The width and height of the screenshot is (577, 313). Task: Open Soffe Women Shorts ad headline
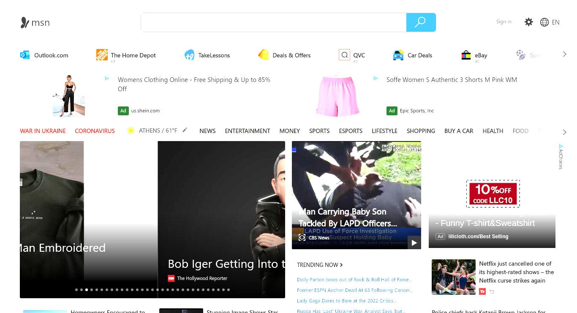click(452, 79)
